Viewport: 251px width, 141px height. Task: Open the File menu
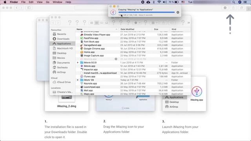[24, 2]
